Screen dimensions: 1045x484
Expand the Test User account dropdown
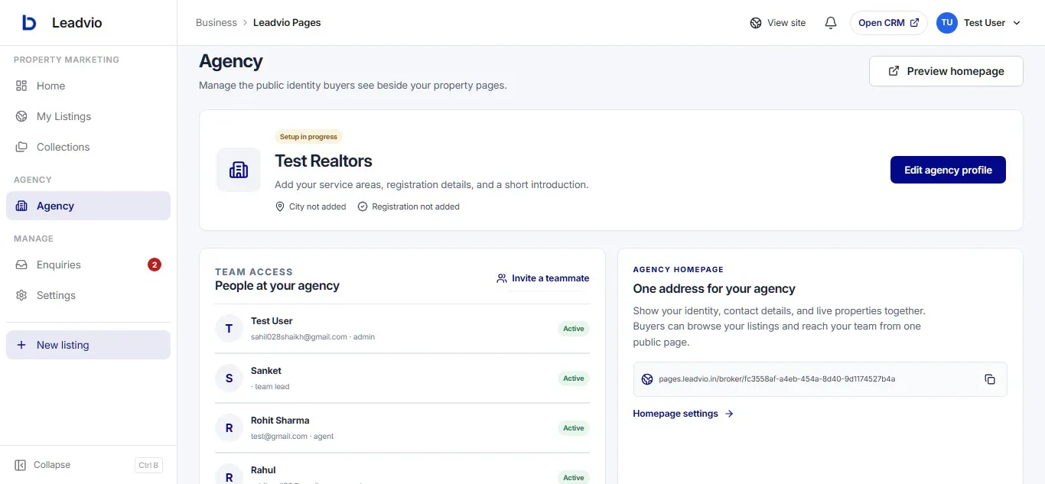pos(1017,23)
